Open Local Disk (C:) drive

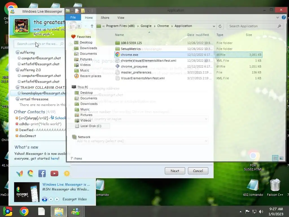(x=91, y=126)
